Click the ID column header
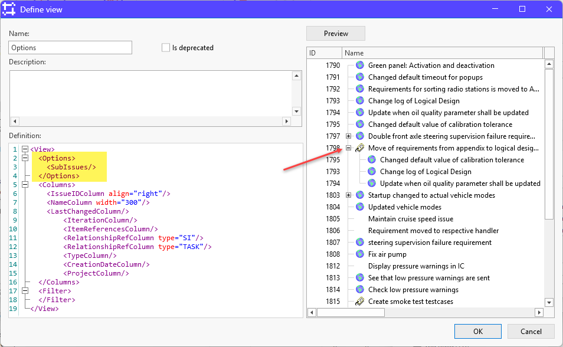This screenshot has width=563, height=347. click(324, 53)
